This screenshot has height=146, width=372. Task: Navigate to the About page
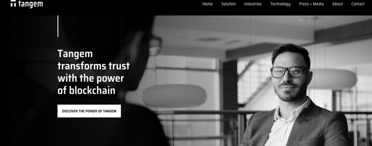[x=337, y=4]
